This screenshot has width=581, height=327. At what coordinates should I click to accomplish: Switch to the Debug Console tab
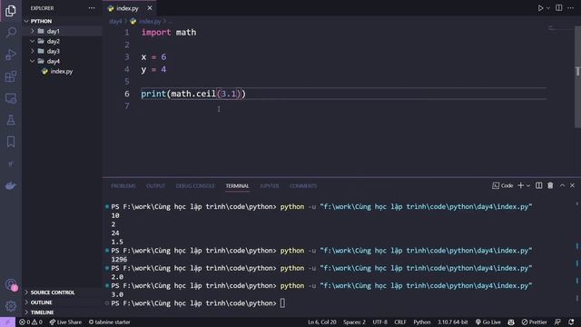click(195, 185)
